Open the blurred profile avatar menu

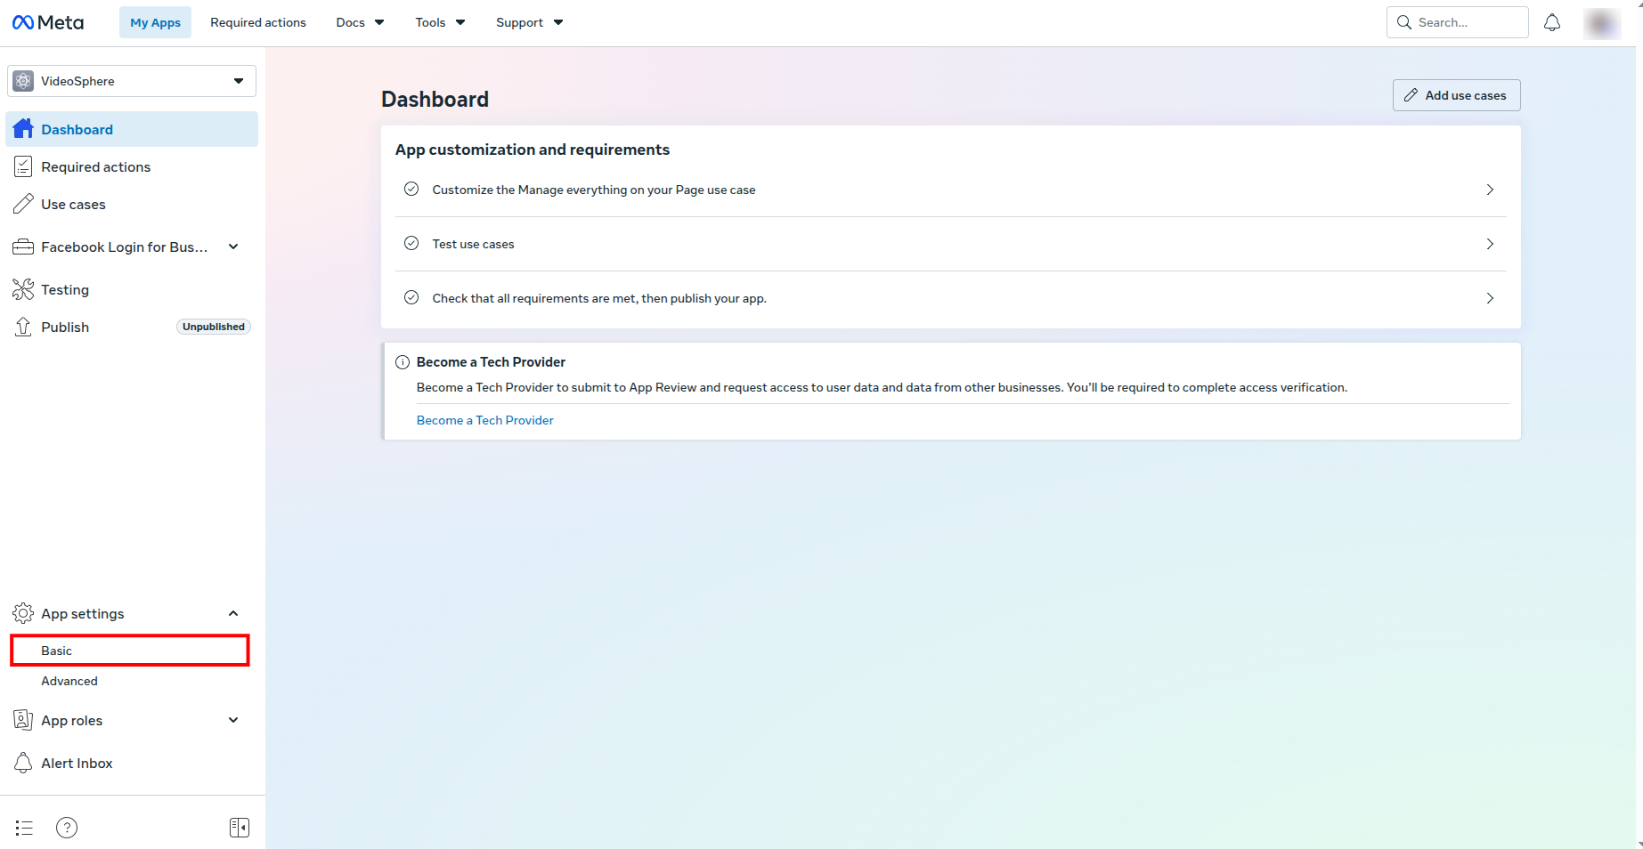(1601, 23)
